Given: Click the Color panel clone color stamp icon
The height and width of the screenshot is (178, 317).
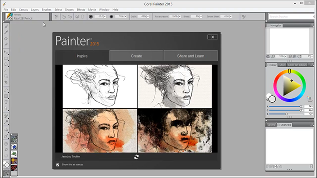Looking at the screenshot, I should [309, 98].
